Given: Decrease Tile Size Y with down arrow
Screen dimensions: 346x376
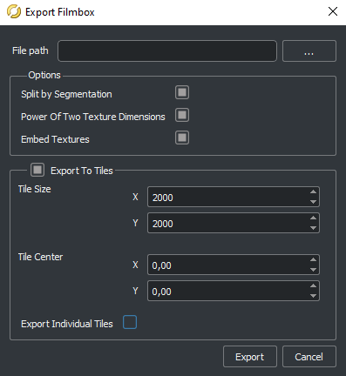Looking at the screenshot, I should tap(313, 228).
